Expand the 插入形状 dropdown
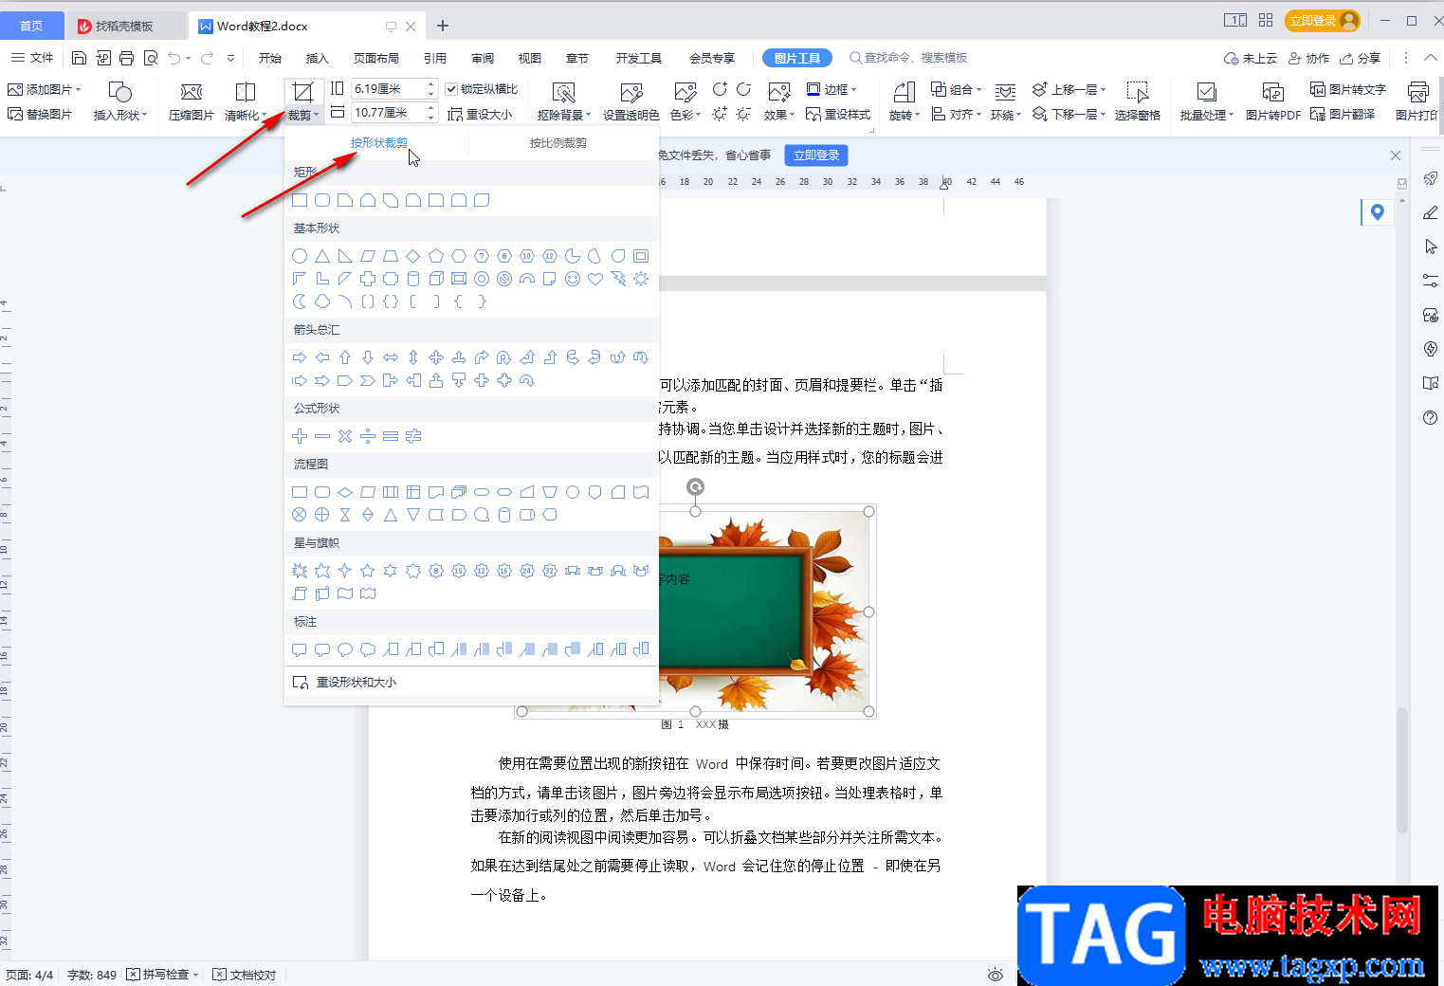 coord(145,115)
